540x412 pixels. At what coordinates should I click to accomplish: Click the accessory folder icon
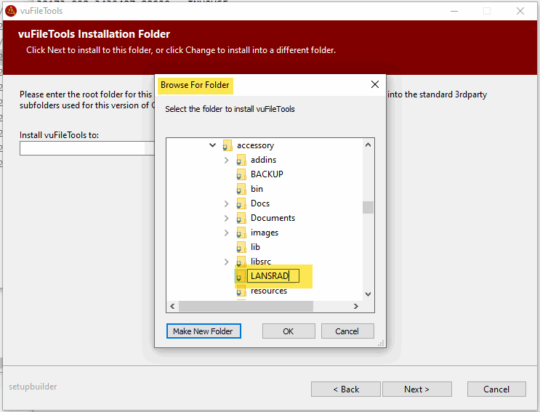pyautogui.click(x=227, y=145)
